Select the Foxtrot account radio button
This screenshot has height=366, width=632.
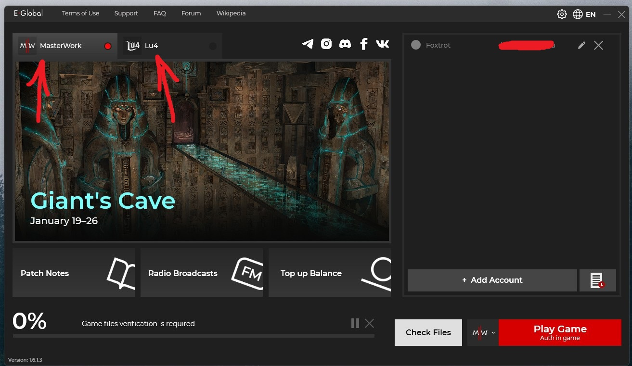point(416,45)
